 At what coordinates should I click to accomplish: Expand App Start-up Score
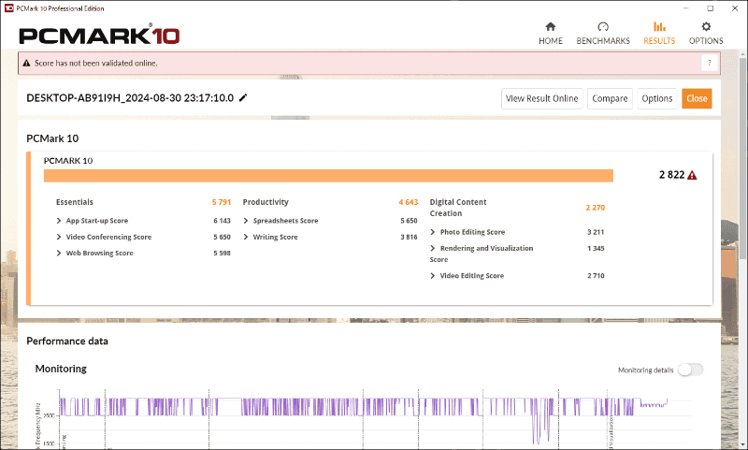point(59,221)
